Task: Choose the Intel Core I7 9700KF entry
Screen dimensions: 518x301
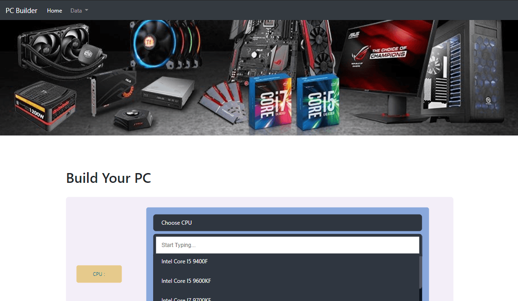Action: [186, 298]
